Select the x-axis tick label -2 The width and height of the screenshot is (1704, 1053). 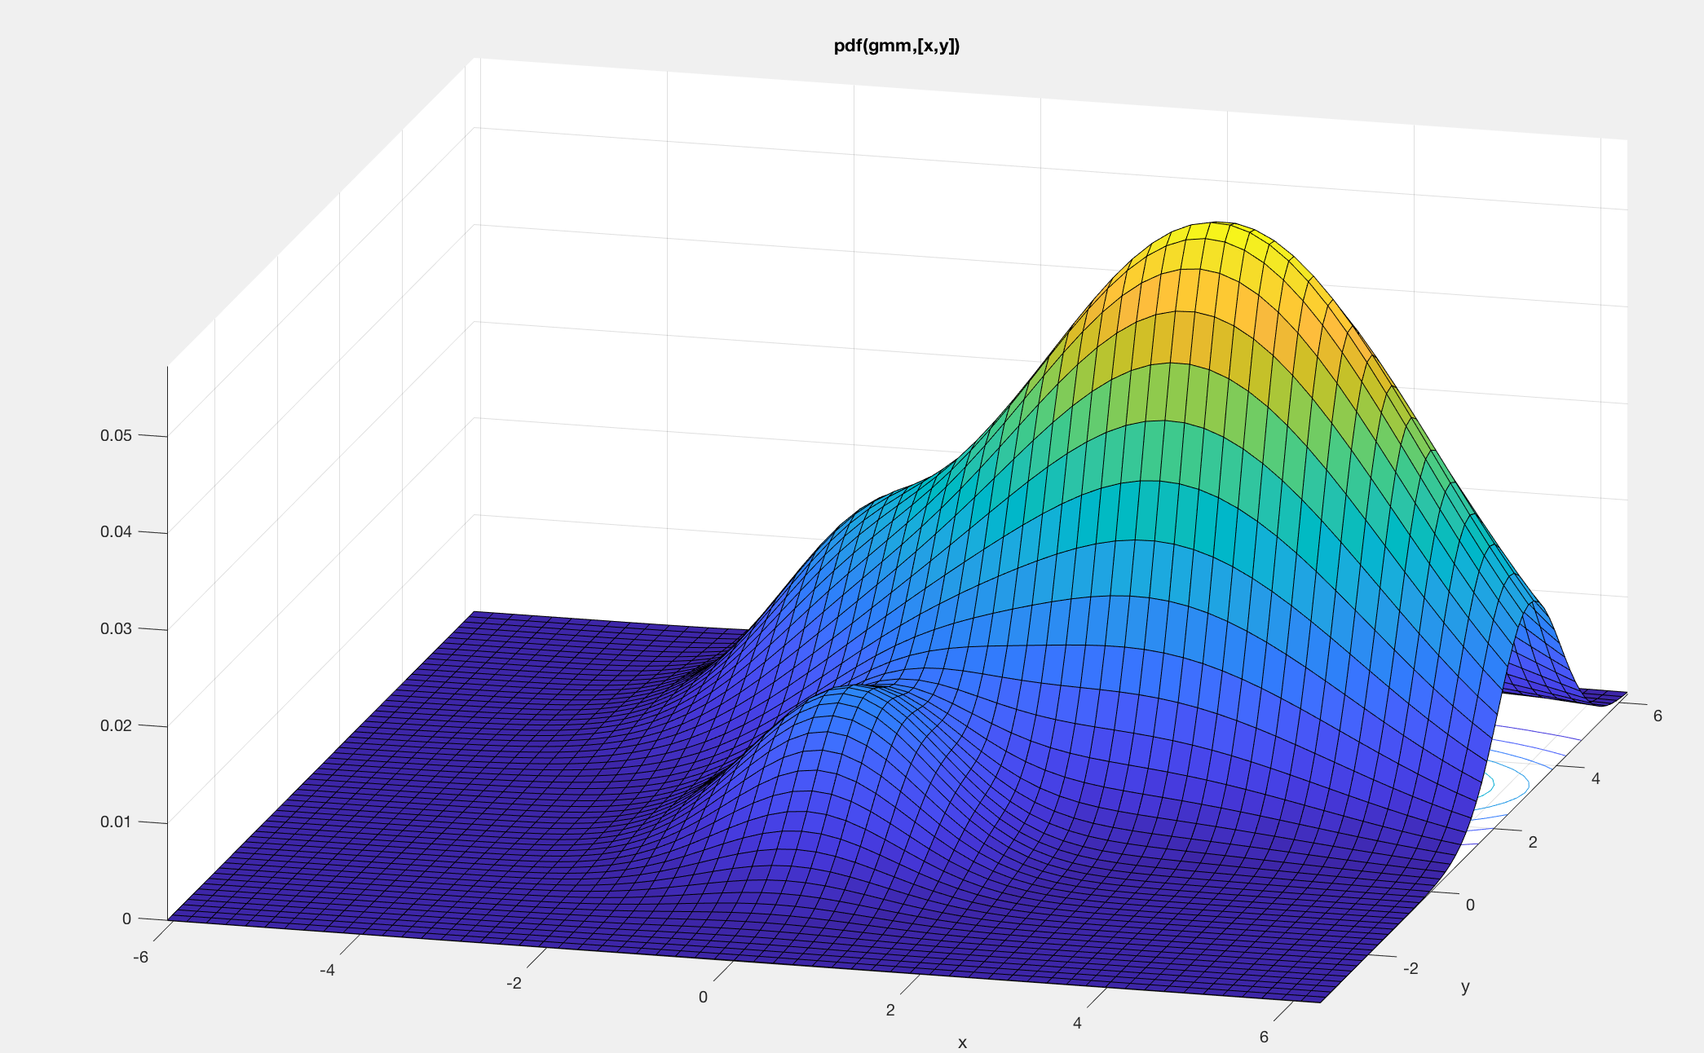coord(514,984)
